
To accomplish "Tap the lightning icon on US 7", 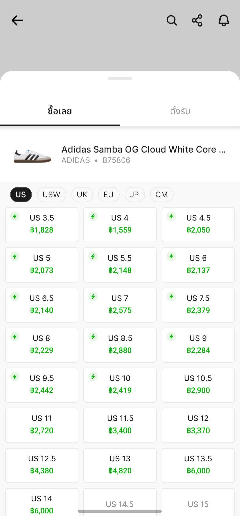I will pos(93,297).
